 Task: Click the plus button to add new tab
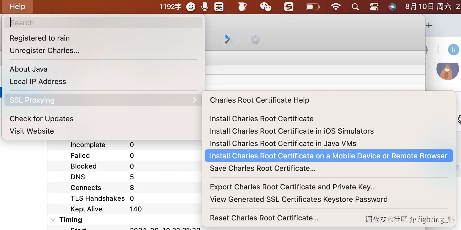pyautogui.click(x=429, y=25)
